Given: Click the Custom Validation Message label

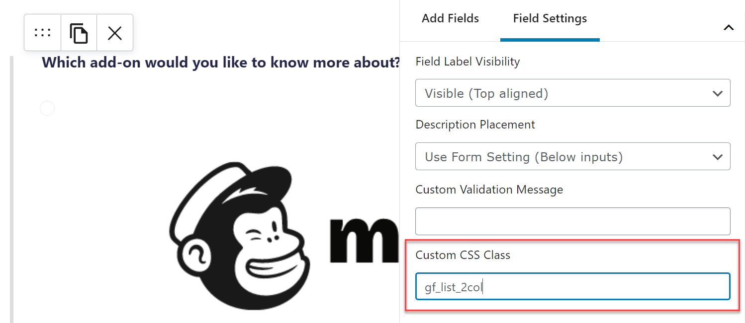Looking at the screenshot, I should (489, 190).
